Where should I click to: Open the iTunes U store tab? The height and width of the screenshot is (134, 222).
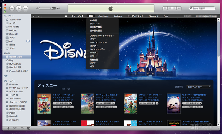tap(153, 16)
